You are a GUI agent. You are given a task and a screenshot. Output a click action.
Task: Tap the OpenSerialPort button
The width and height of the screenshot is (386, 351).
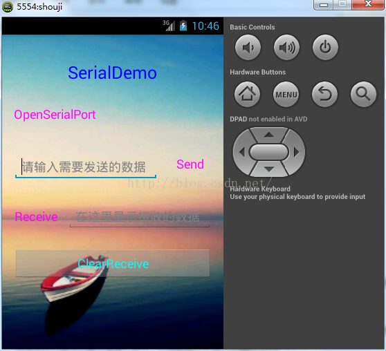(x=55, y=115)
